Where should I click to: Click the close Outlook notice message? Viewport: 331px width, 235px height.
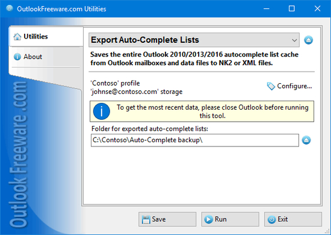click(212, 111)
